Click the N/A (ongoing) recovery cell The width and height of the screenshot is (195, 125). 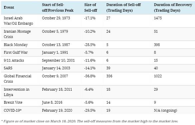(165, 110)
